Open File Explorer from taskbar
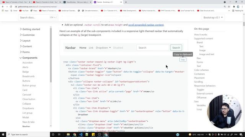The width and height of the screenshot is (245, 137). tap(68, 134)
